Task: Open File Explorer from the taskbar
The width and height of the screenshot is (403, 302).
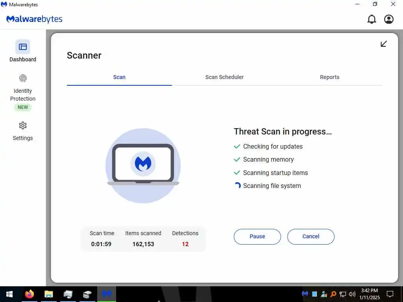Action: tap(48, 294)
